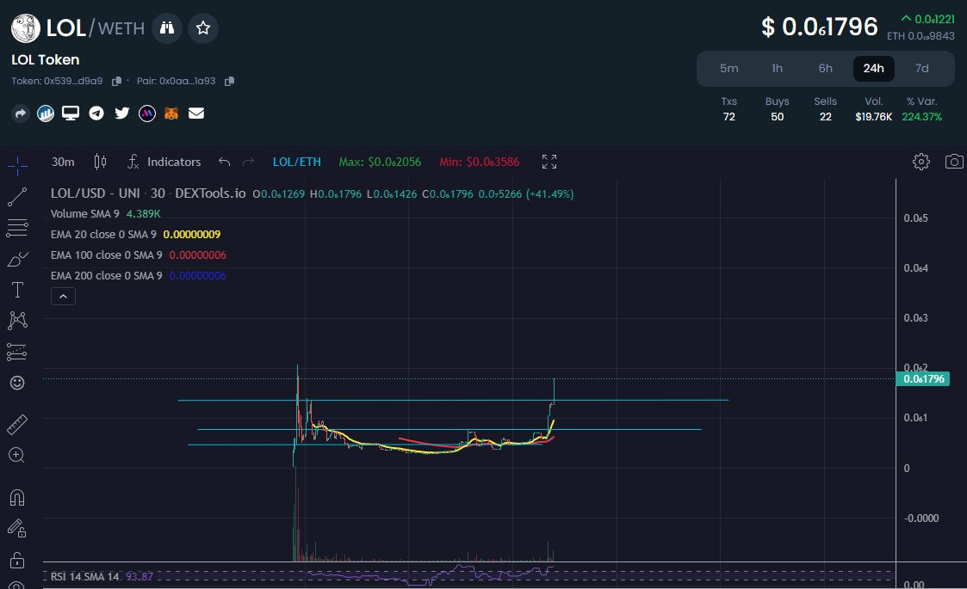Click the LOL token avatar logo
Screen dimensions: 967x589
pyautogui.click(x=26, y=28)
